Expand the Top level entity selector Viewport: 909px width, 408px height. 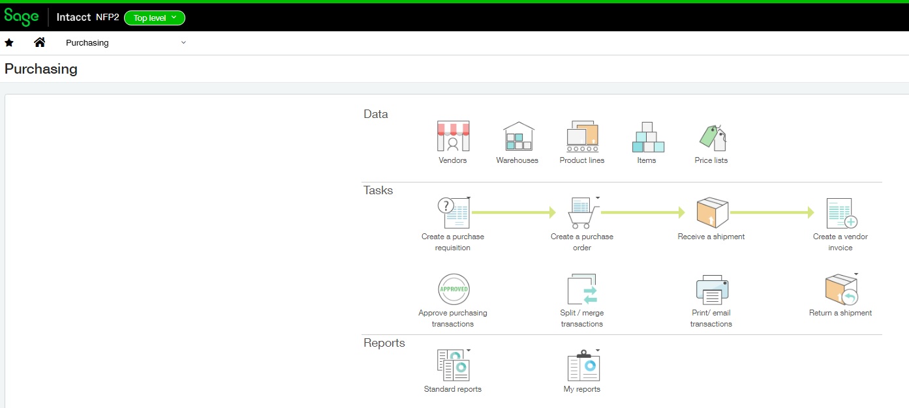(154, 18)
